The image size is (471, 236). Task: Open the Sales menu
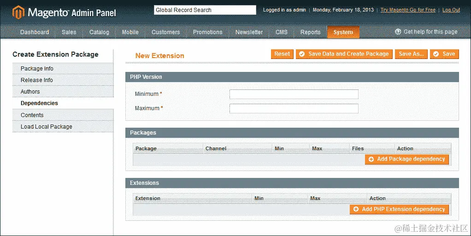pyautogui.click(x=69, y=32)
